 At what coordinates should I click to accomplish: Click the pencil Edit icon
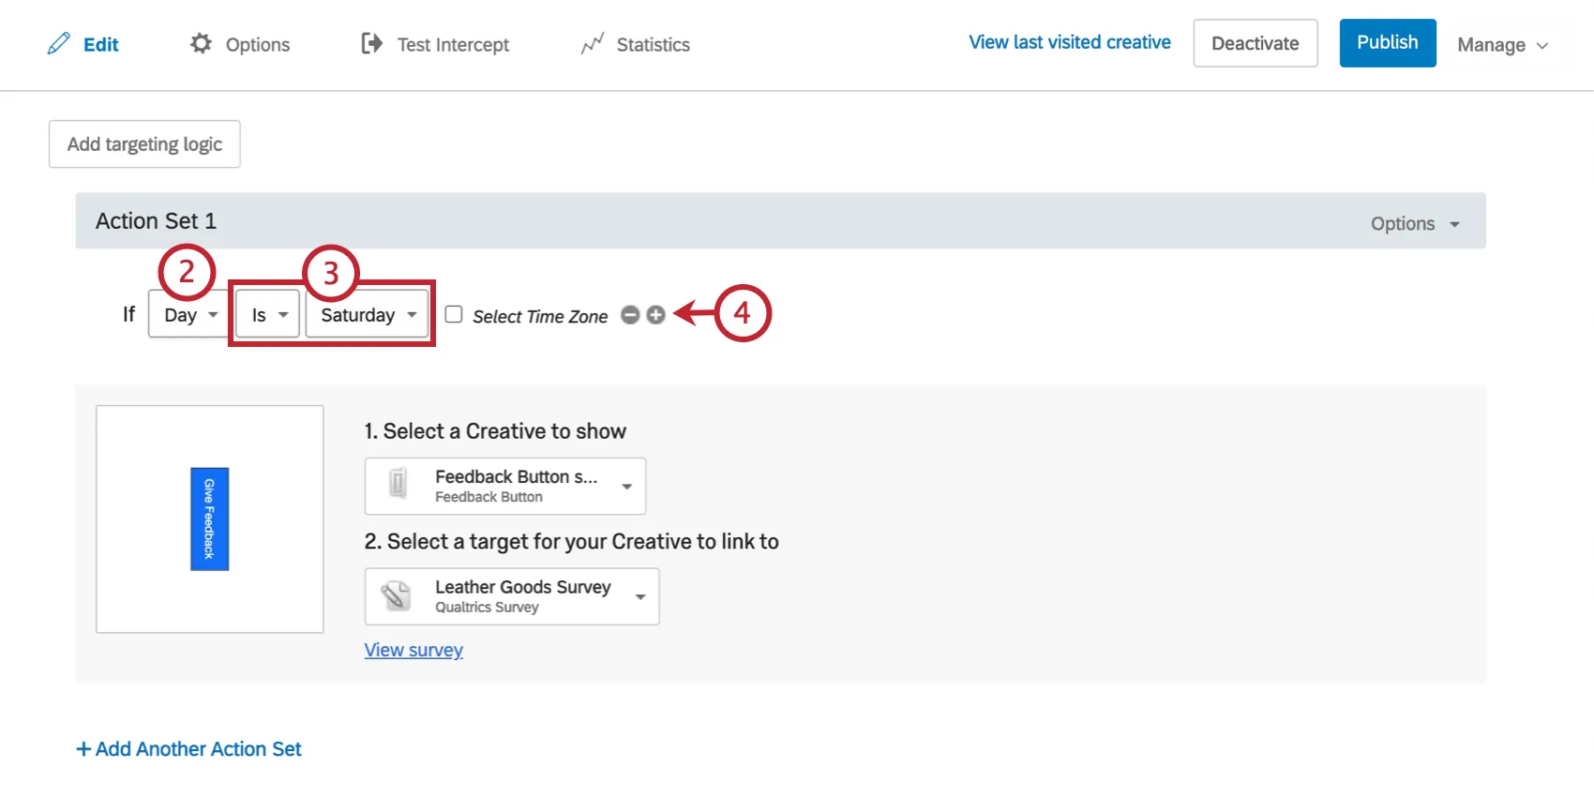point(58,44)
